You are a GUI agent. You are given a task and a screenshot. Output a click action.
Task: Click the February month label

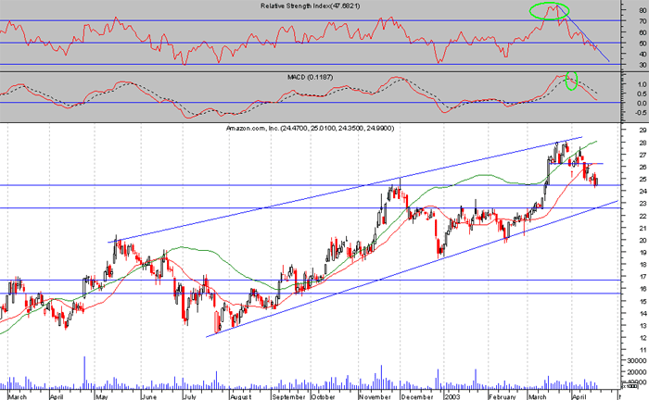pos(503,396)
